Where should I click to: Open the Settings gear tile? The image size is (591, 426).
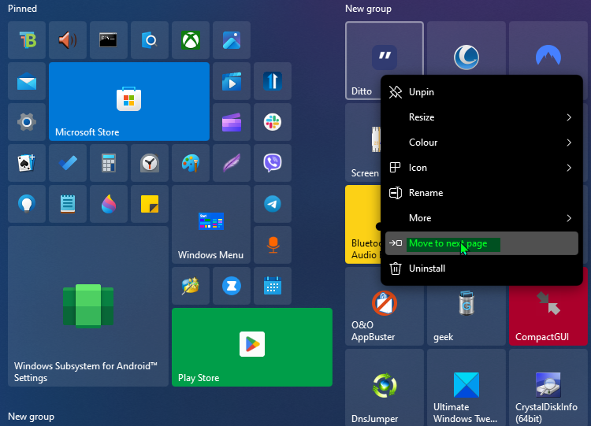click(27, 122)
